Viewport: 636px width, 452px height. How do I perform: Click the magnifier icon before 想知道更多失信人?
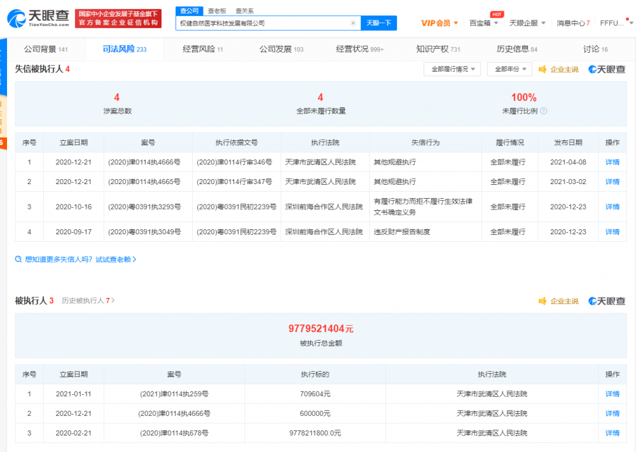click(18, 259)
